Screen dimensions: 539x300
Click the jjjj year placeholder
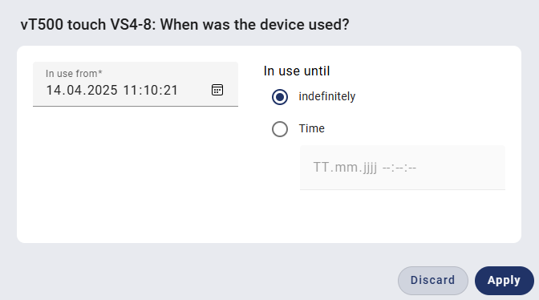click(x=366, y=168)
